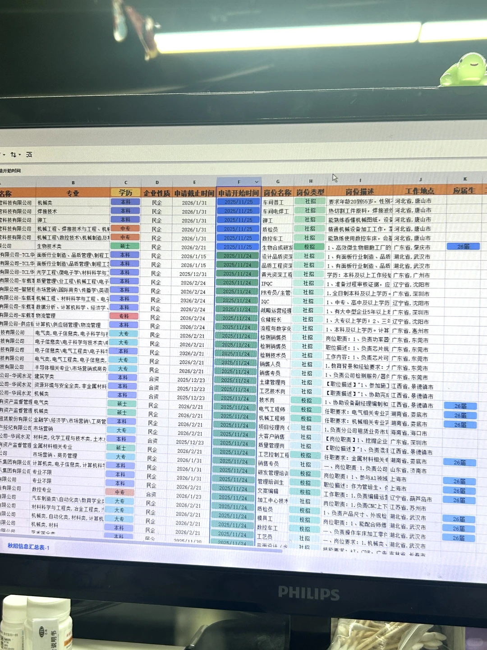Select the 检测技术员 position cell
487x650 pixels.
[275, 355]
